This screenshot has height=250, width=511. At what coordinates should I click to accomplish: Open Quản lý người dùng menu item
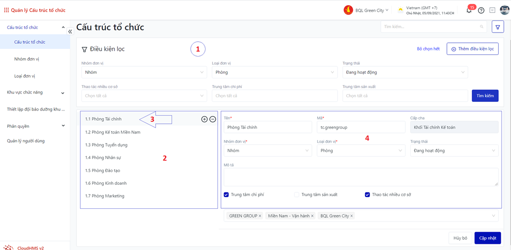coord(25,141)
